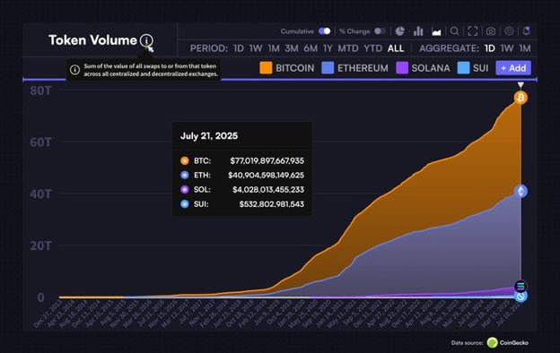This screenshot has height=353, width=560.
Task: Set period to 3M
Action: pos(292,48)
